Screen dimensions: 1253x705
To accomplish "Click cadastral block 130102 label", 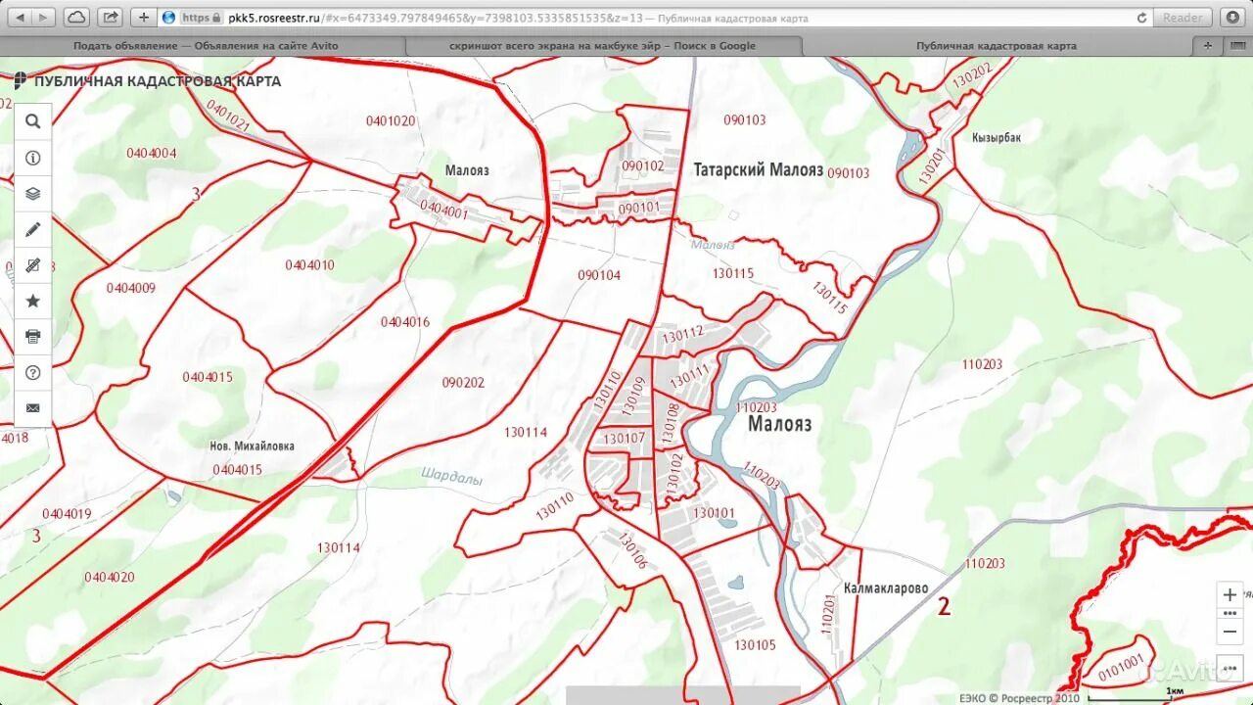I will click(x=673, y=474).
